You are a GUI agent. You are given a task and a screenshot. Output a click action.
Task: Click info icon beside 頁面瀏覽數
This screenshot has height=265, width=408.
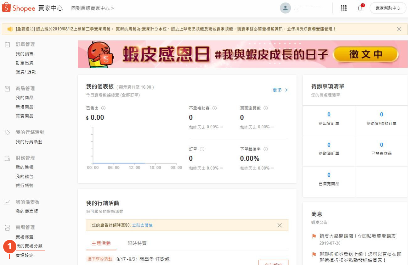[x=266, y=108]
